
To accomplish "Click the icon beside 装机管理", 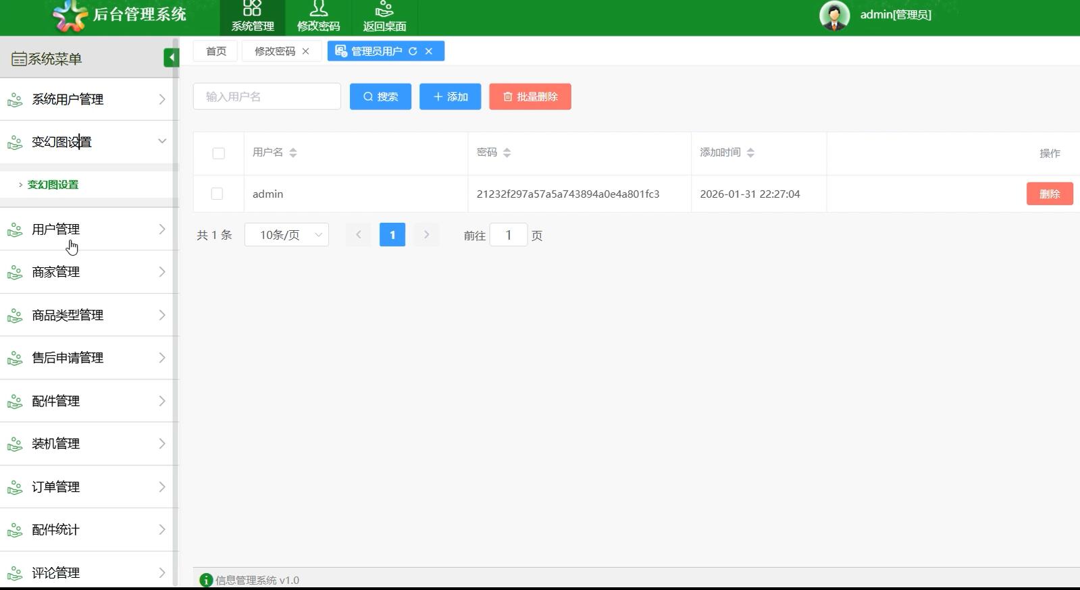I will pyautogui.click(x=15, y=444).
